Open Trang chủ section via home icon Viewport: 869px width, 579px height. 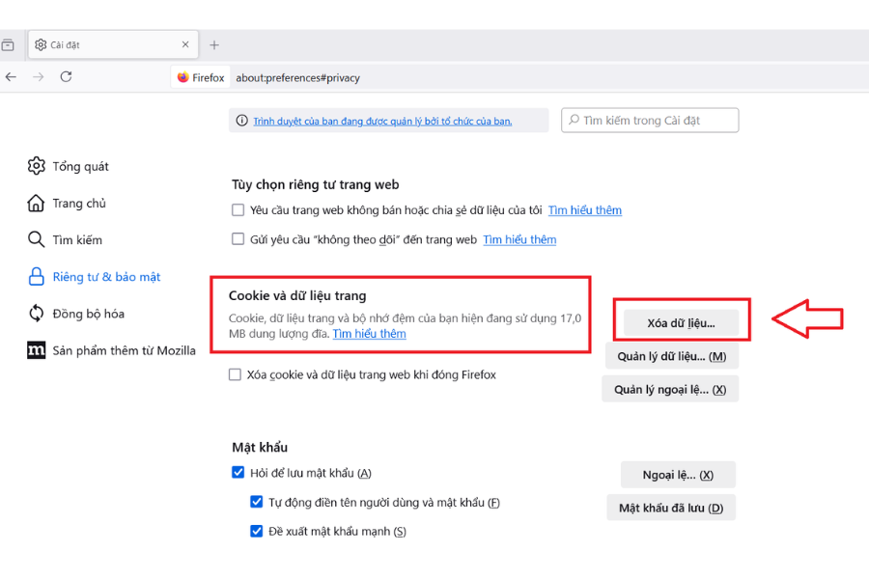coord(36,203)
